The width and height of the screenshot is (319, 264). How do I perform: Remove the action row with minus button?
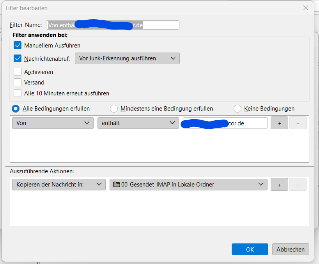click(298, 185)
